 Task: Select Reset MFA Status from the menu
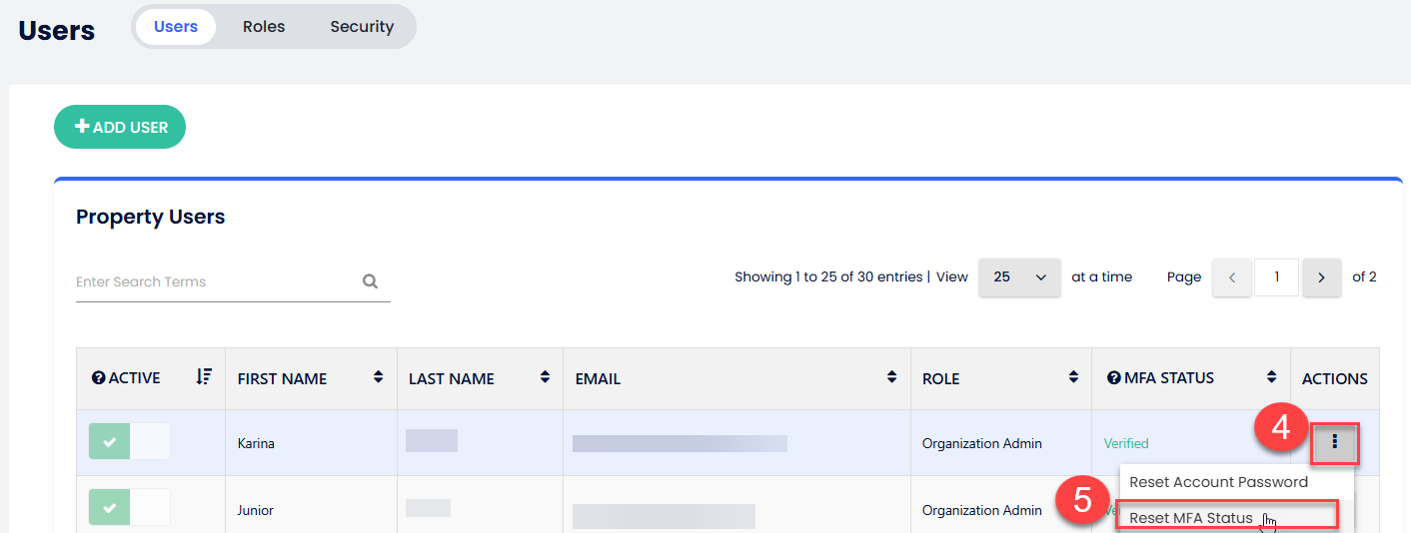point(1191,518)
